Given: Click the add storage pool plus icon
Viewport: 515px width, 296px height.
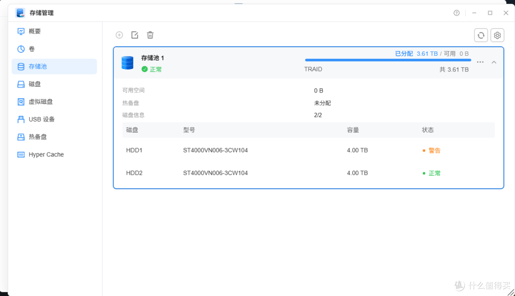Looking at the screenshot, I should [119, 35].
